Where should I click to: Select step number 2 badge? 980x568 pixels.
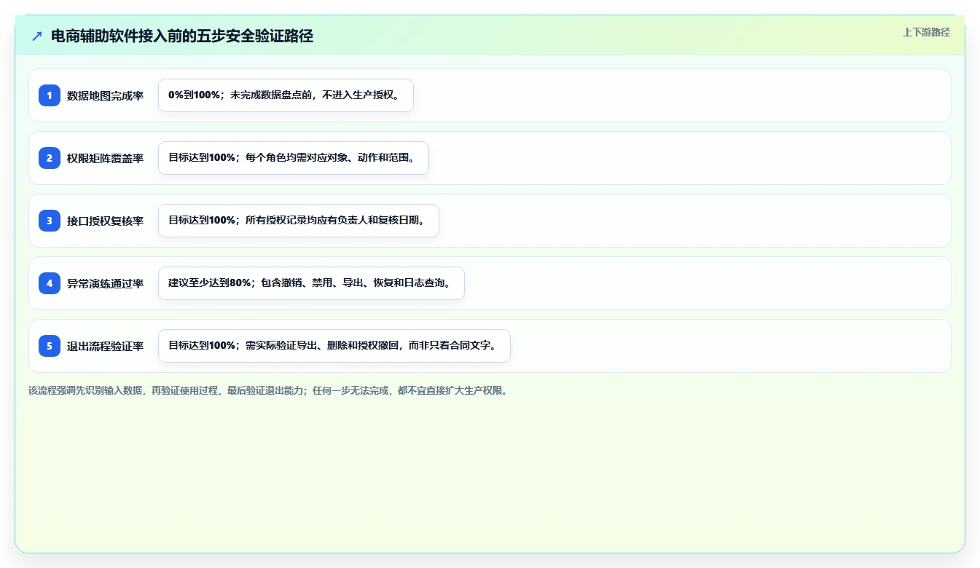(x=50, y=158)
